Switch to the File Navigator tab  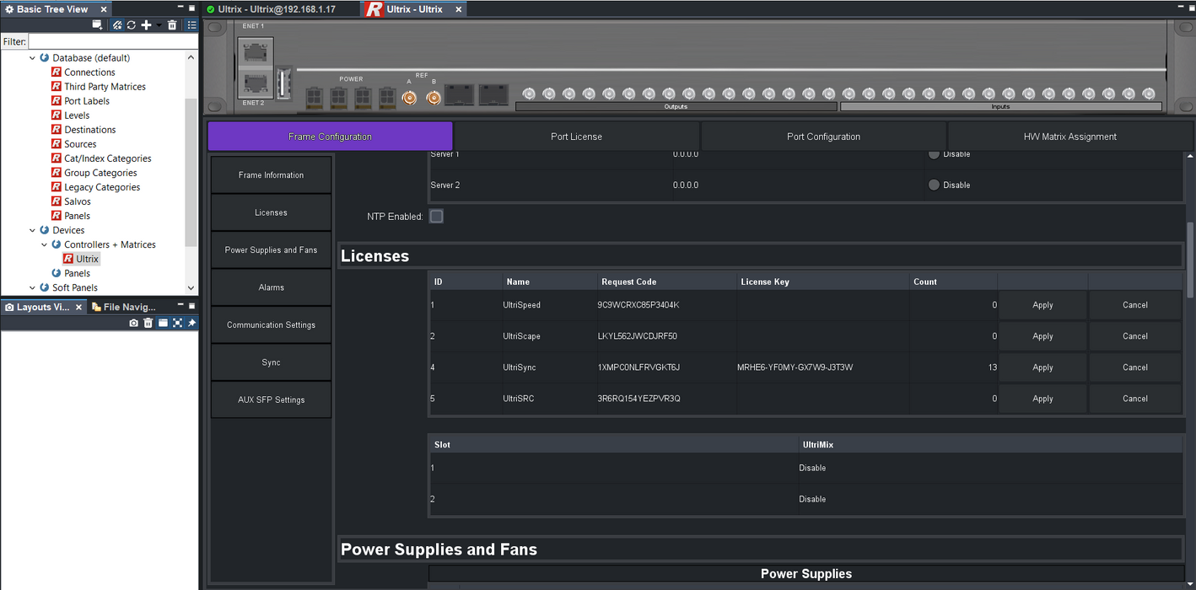click(x=124, y=307)
